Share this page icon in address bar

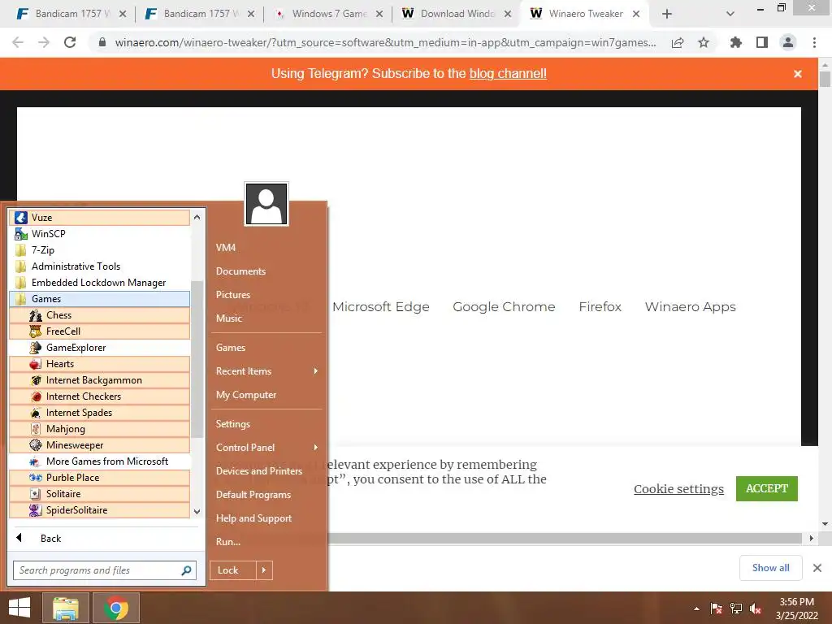(678, 42)
